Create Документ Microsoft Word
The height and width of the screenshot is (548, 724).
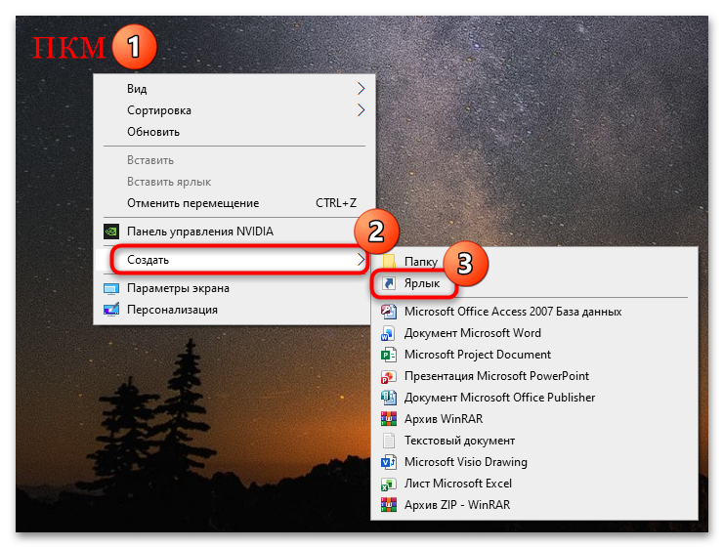(x=534, y=333)
